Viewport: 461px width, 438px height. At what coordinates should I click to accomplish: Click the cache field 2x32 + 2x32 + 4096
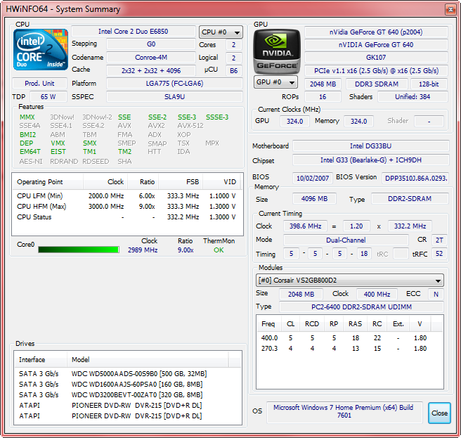coord(151,71)
